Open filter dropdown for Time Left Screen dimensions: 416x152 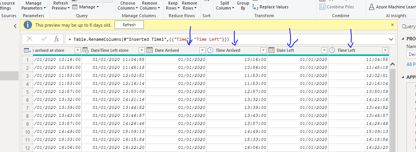point(385,50)
